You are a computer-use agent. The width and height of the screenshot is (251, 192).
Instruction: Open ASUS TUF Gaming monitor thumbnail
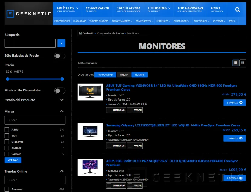point(90,92)
